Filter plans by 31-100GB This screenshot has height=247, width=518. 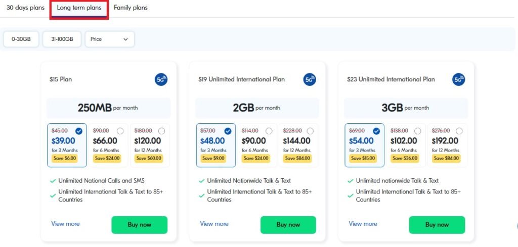pos(62,39)
